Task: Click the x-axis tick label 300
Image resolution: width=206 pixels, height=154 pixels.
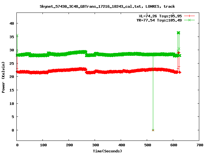Action: [96, 145]
